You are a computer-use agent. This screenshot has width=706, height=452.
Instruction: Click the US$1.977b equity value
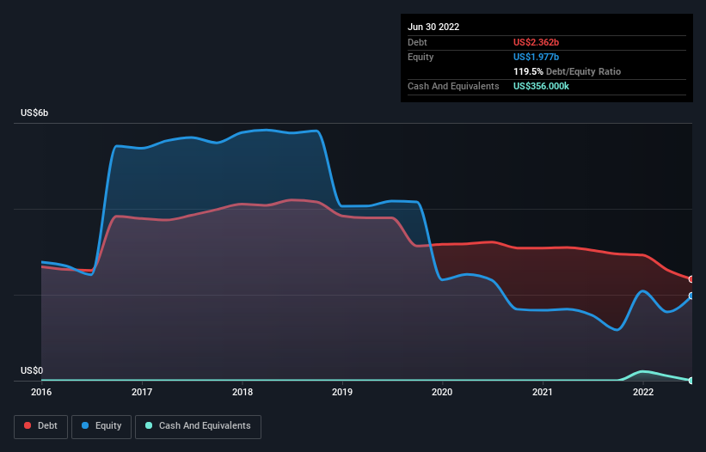pos(536,57)
